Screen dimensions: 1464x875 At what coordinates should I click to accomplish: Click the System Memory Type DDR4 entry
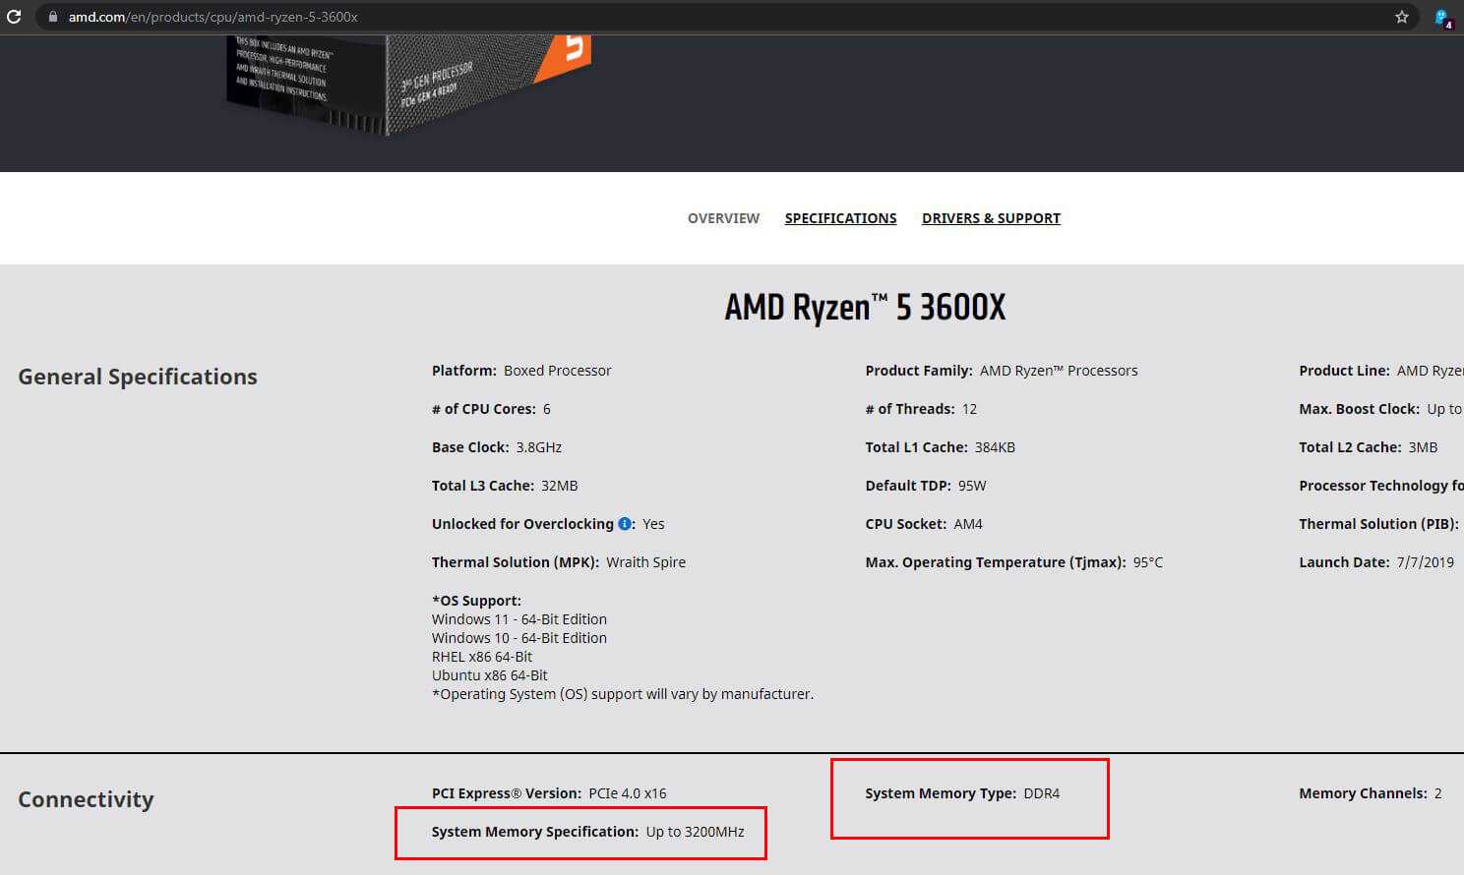(x=962, y=793)
